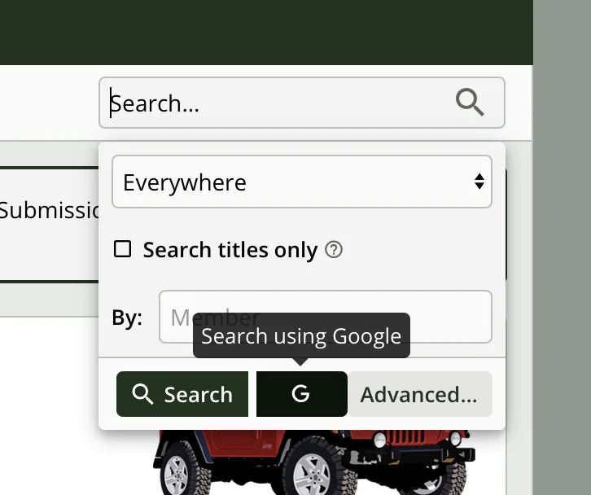Click into the Member name field

(326, 317)
